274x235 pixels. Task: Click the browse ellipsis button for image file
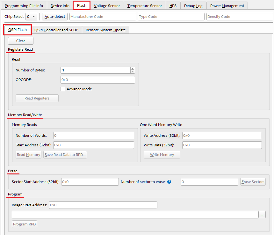click(x=262, y=215)
